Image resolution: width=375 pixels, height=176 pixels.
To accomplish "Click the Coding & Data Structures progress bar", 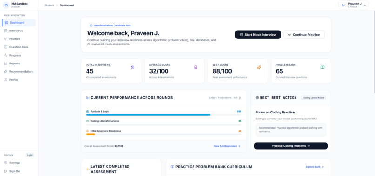I will point(164,125).
